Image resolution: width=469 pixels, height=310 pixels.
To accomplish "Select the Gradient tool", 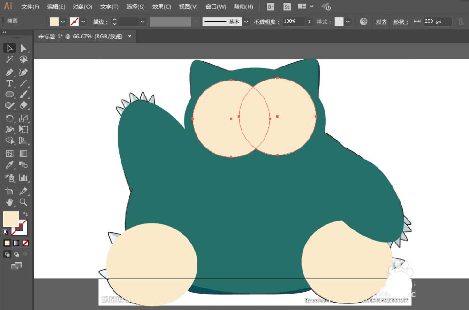I will pos(23,154).
